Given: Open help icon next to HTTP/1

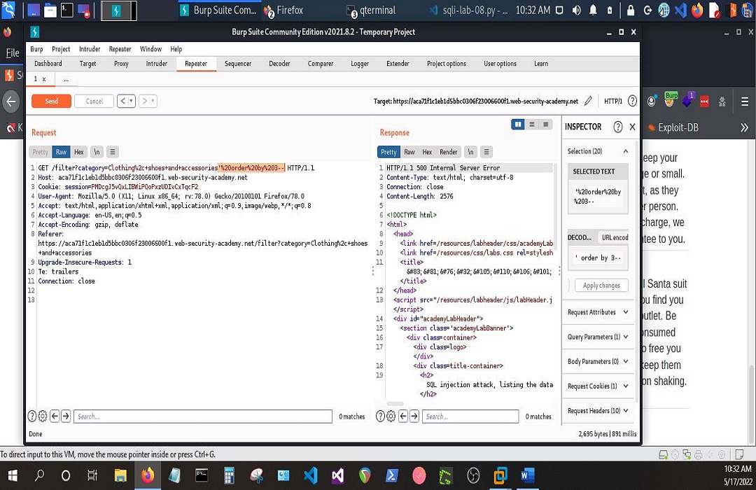Looking at the screenshot, I should (632, 101).
